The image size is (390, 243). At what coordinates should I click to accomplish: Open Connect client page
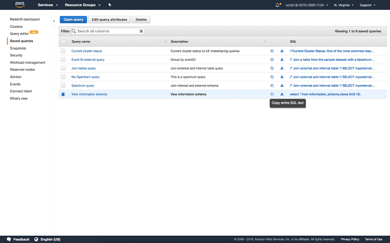coord(21,91)
